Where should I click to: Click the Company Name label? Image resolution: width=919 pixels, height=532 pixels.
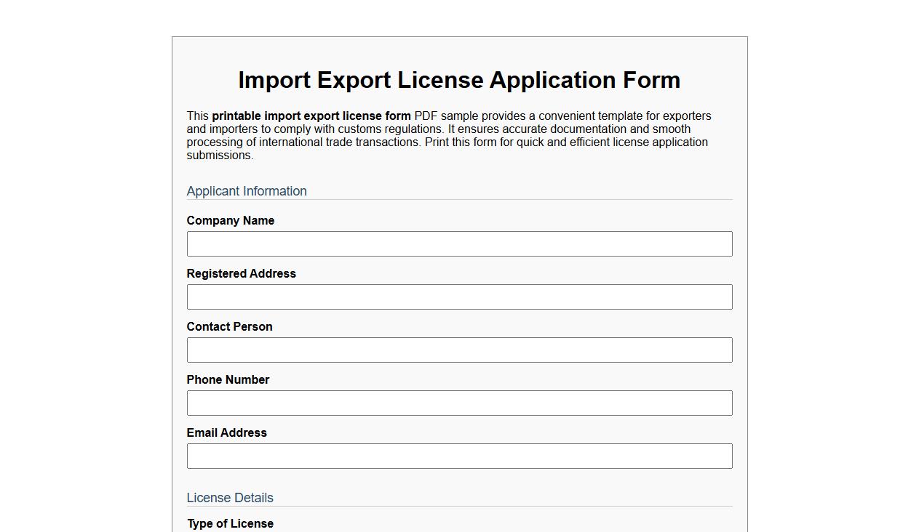[x=231, y=220]
